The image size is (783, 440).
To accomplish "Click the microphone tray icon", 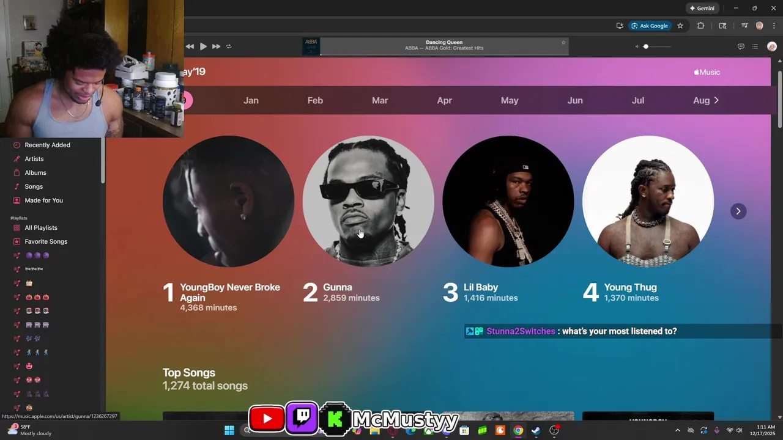I will [x=716, y=431].
